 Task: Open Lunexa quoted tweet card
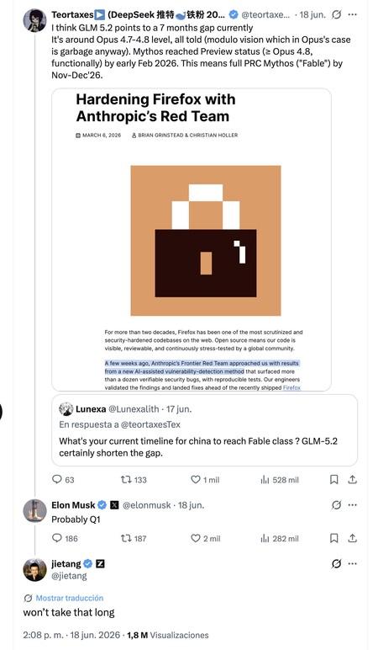coord(204,430)
